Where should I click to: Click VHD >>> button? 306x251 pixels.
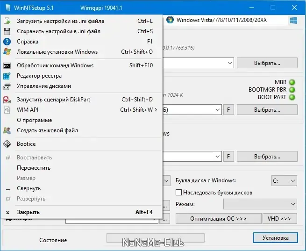[280, 218]
